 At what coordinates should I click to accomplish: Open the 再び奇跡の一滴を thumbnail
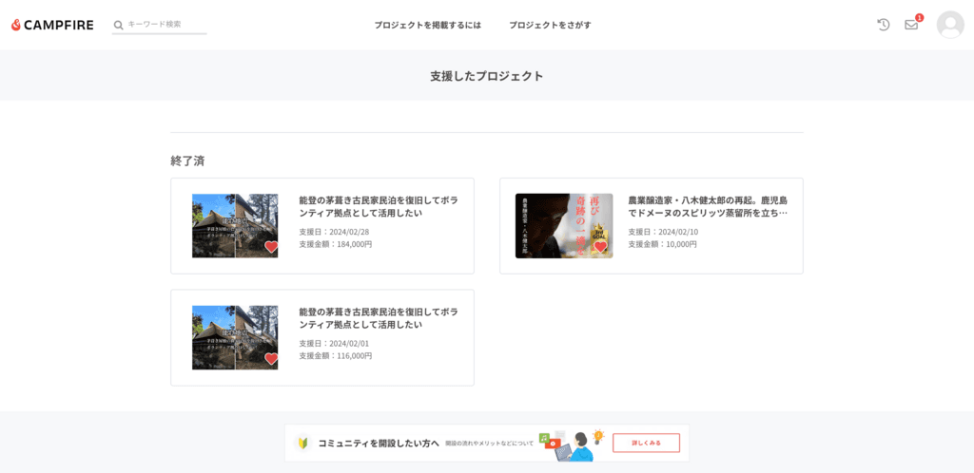coord(564,226)
